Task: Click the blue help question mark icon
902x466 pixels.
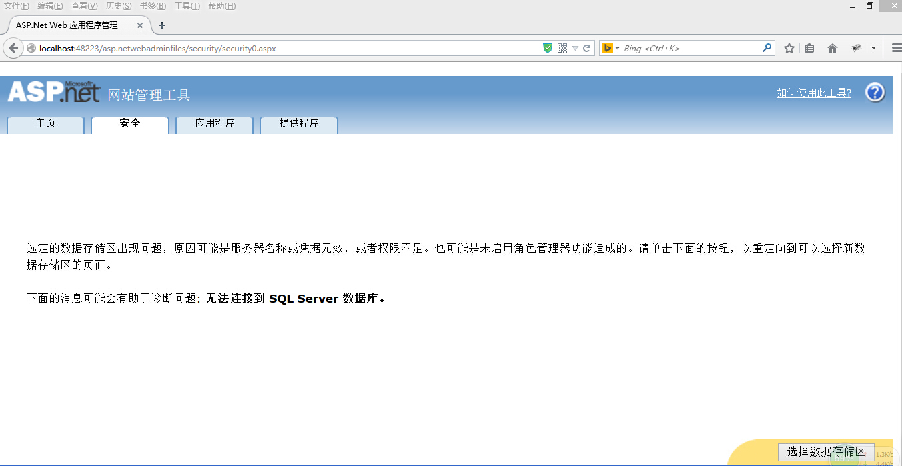Action: click(875, 93)
